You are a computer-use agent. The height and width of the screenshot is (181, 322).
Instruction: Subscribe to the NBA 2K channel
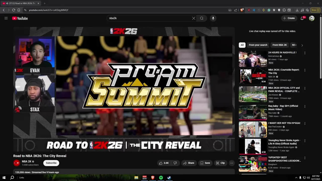click(51, 163)
